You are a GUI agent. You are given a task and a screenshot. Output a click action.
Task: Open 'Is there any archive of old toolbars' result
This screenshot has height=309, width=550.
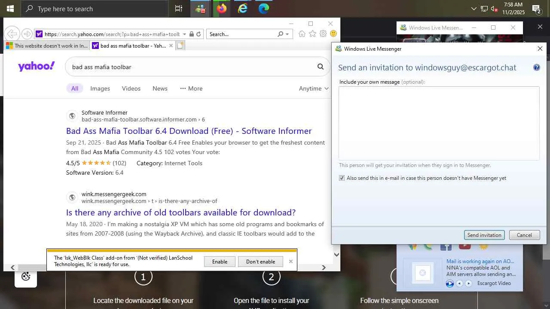pos(181,212)
